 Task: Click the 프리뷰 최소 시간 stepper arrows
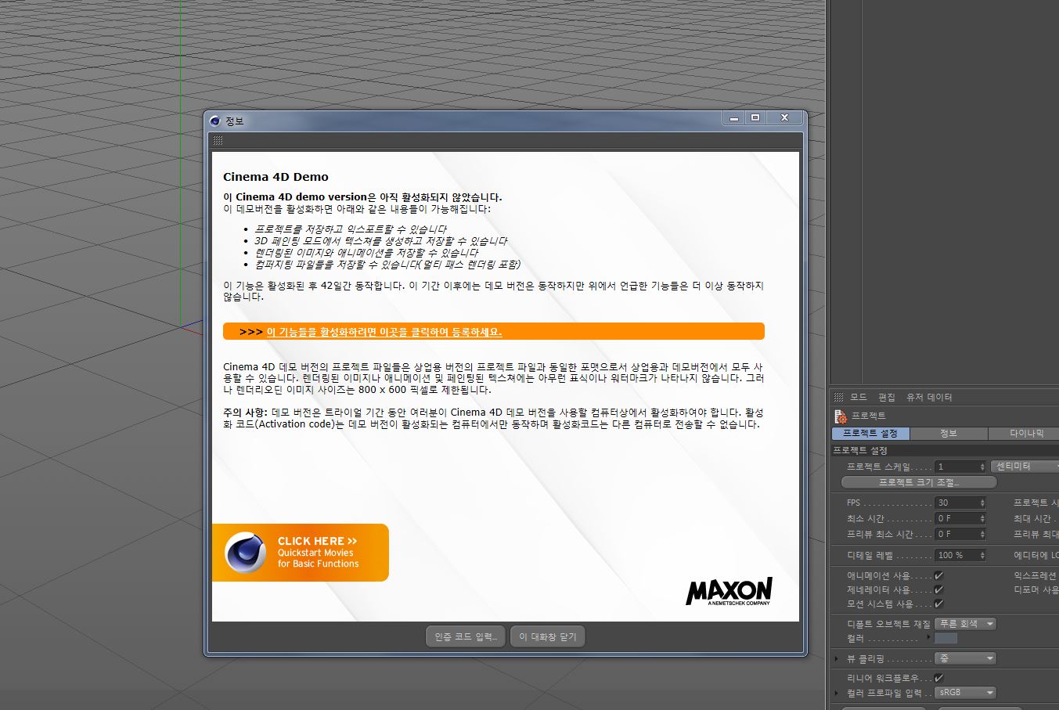pos(982,535)
